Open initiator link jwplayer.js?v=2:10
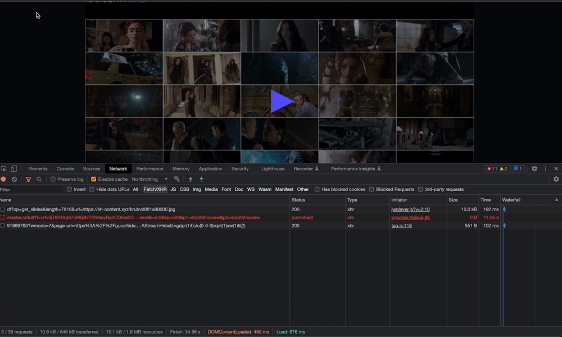Viewport: 562px width, 337px height. coord(410,209)
